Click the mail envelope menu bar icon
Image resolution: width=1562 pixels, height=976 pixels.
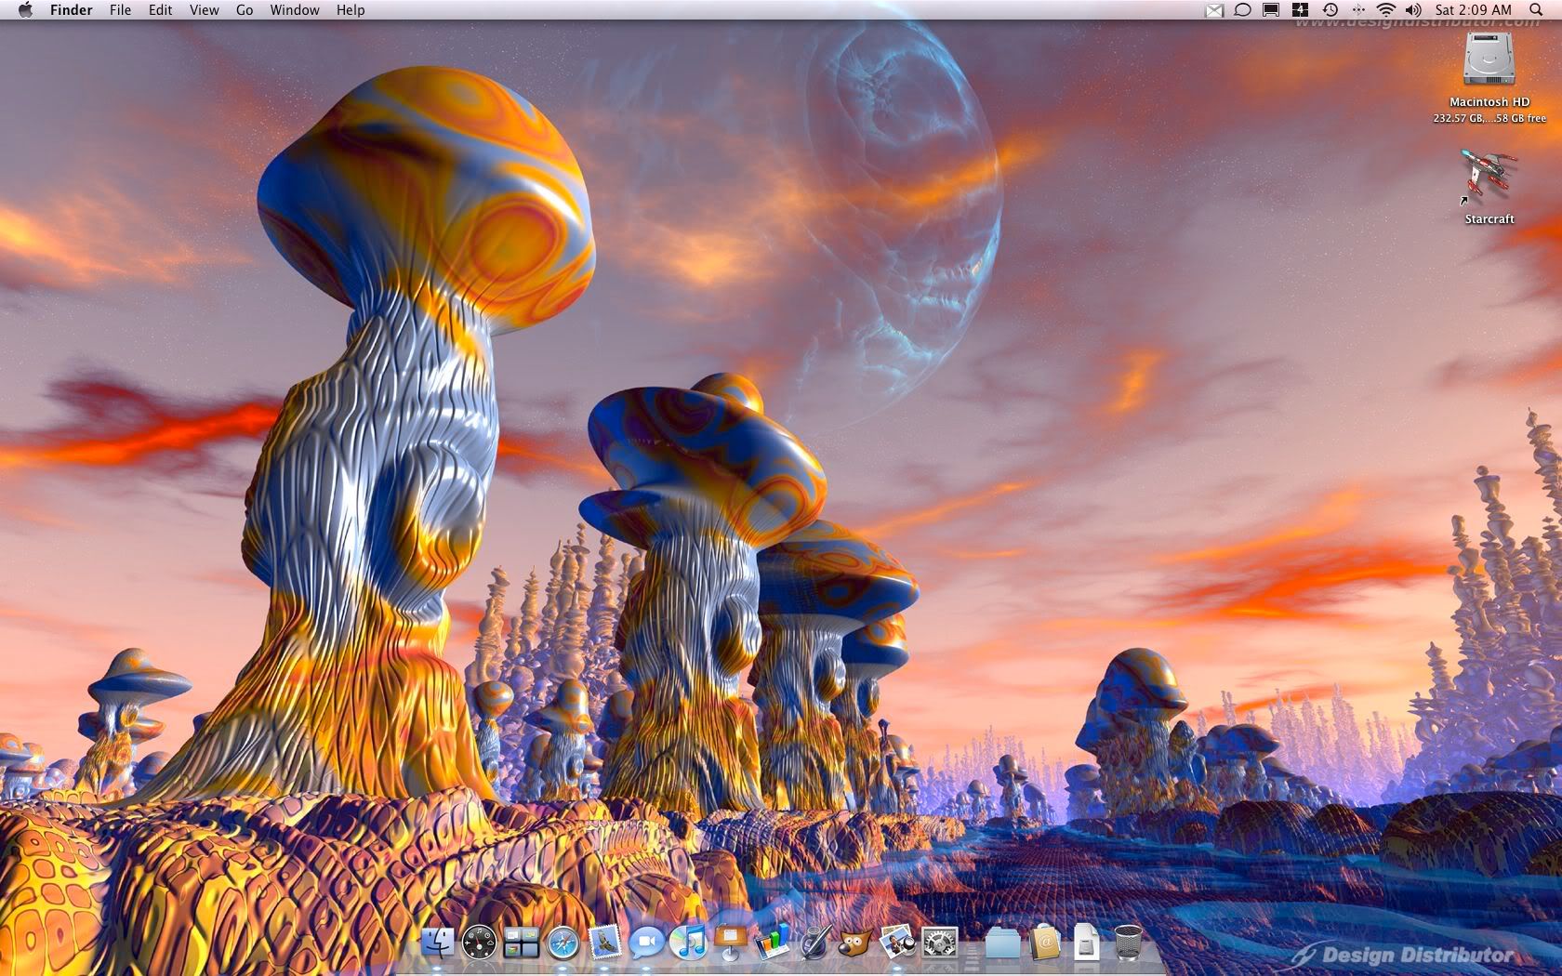click(x=1214, y=10)
